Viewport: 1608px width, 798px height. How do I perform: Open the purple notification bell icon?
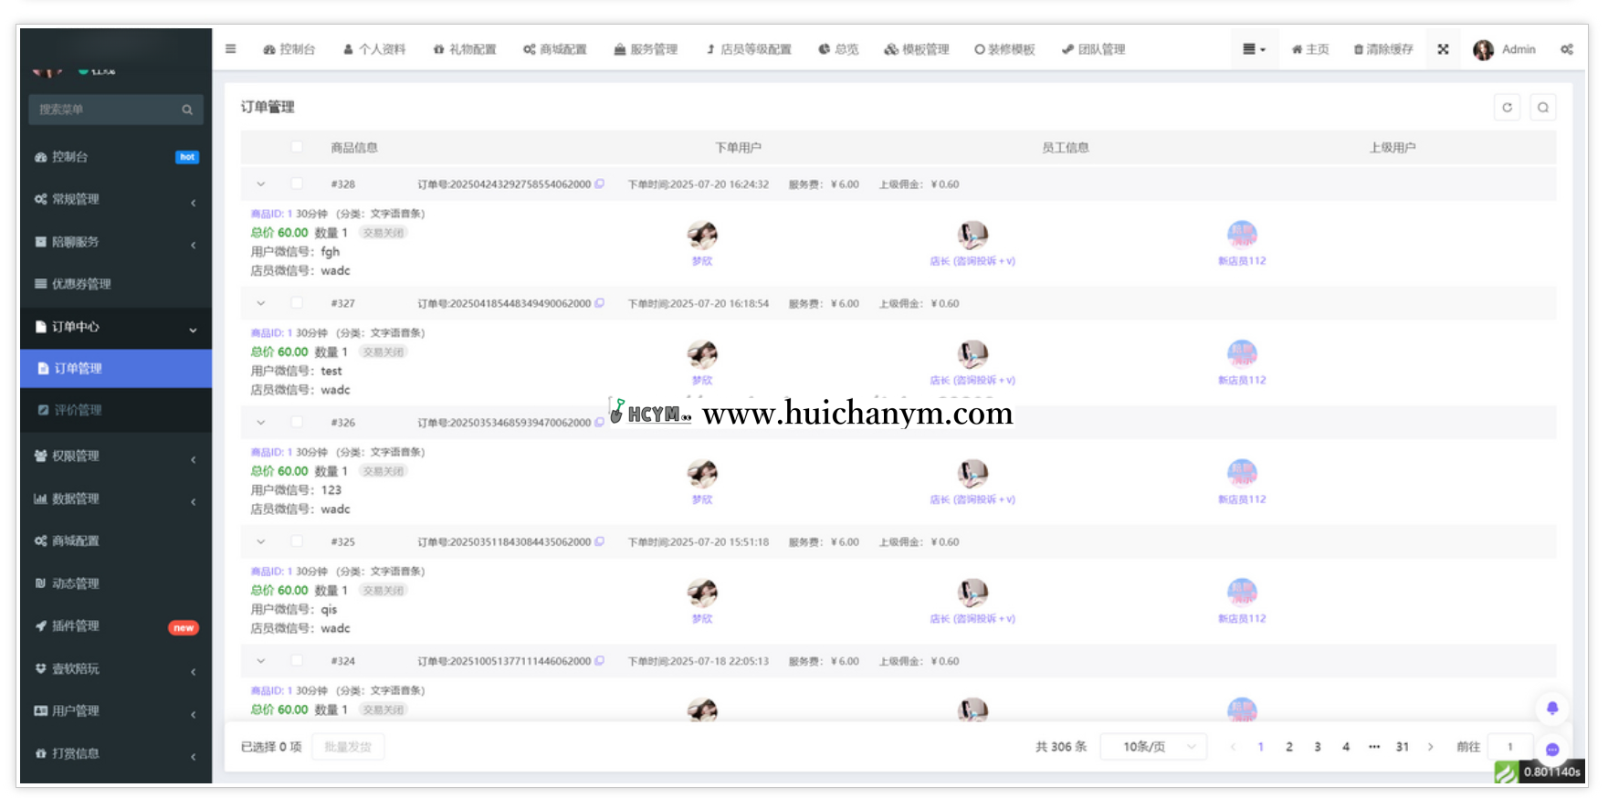click(1552, 709)
